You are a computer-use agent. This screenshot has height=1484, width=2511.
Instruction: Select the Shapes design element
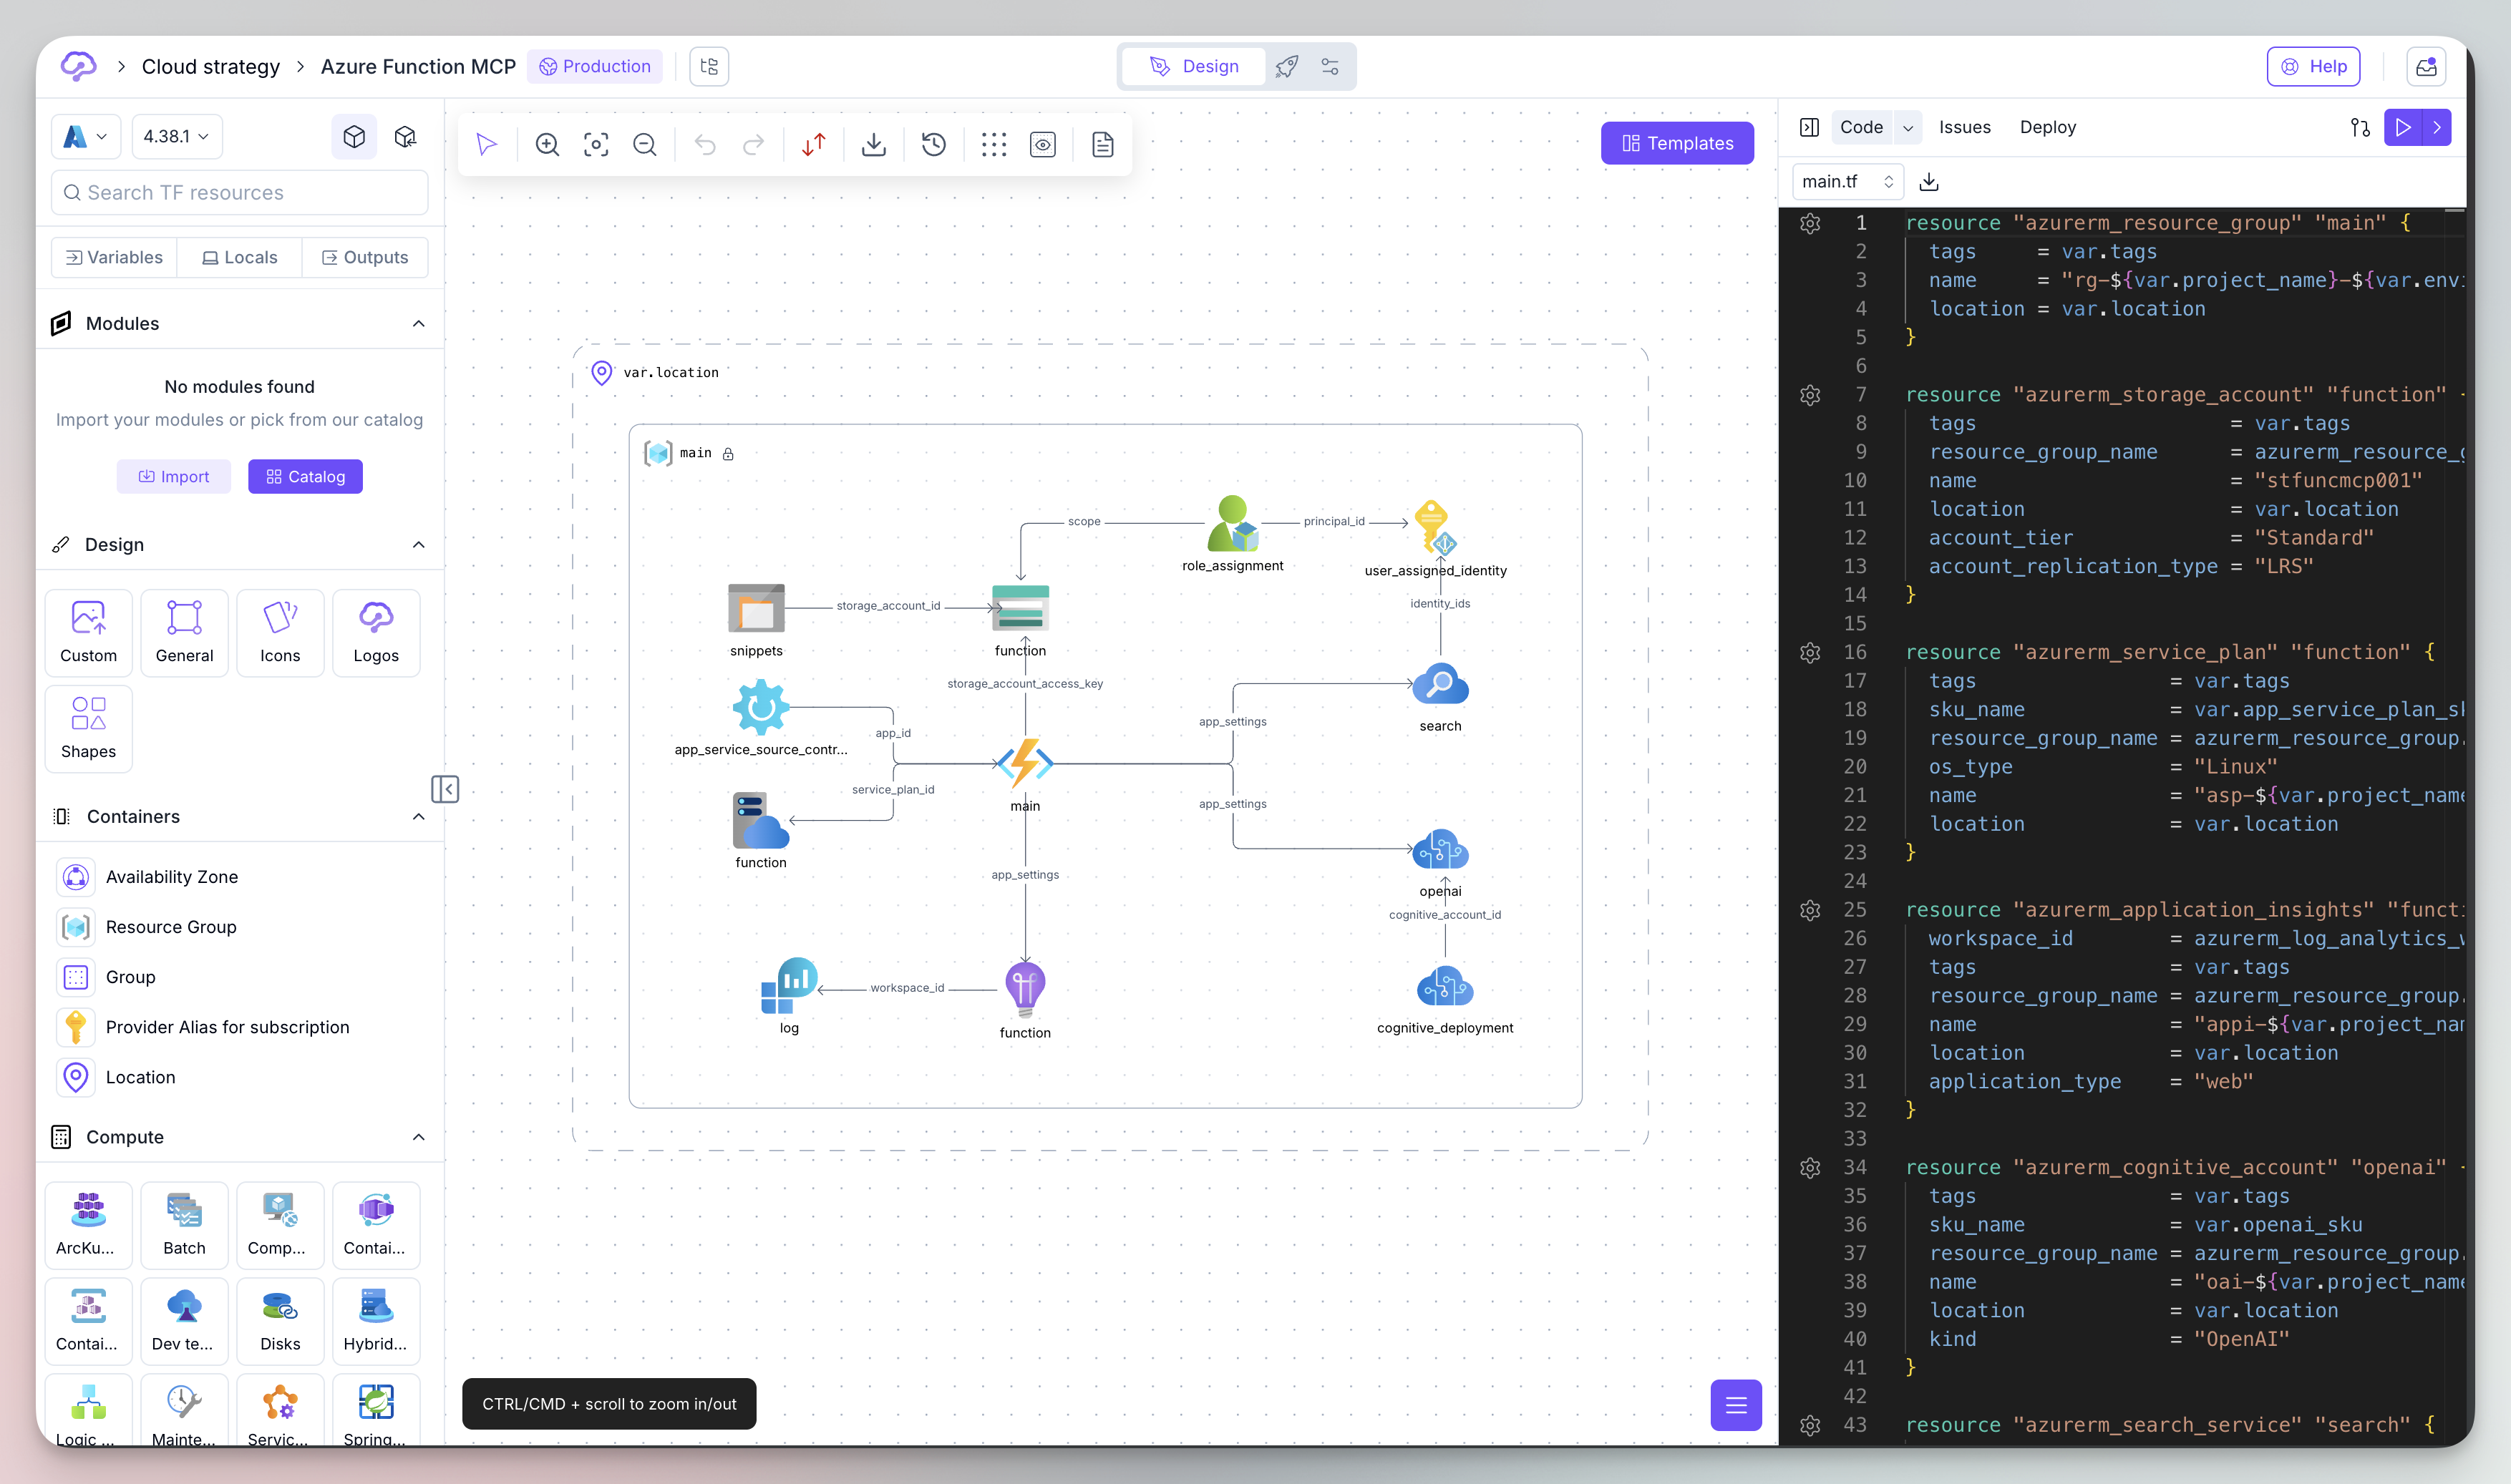coord(87,729)
